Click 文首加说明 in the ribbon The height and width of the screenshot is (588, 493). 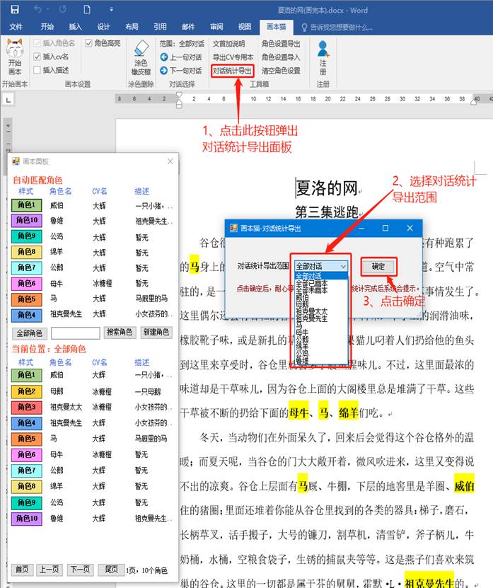[228, 44]
